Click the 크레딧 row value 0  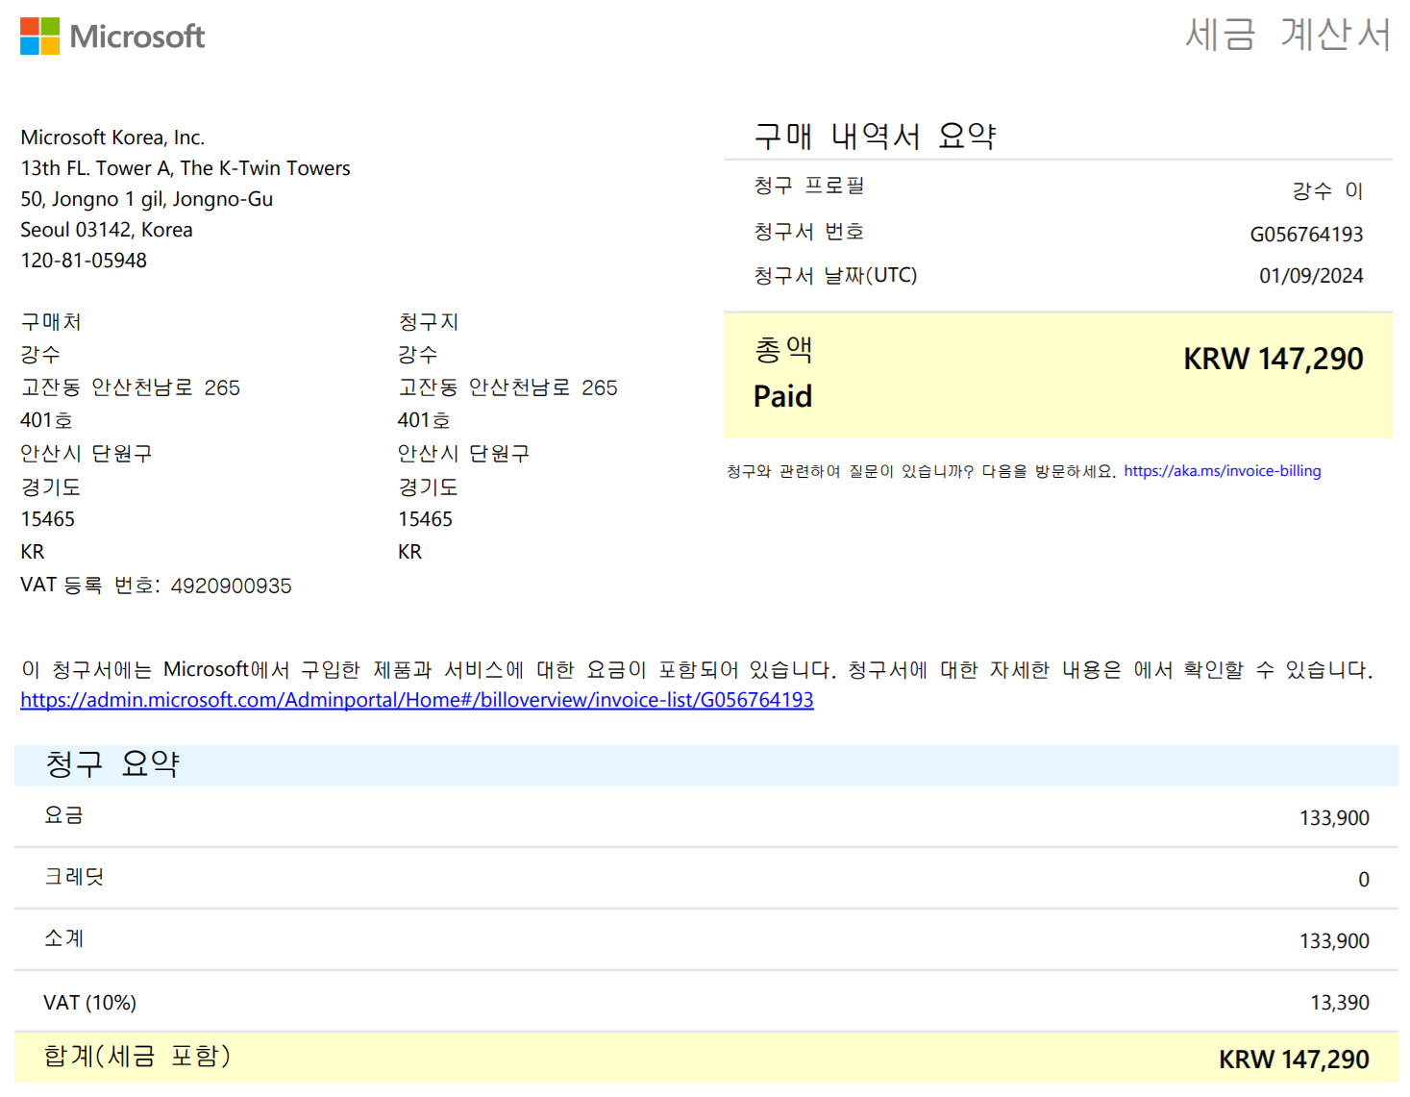1364,880
